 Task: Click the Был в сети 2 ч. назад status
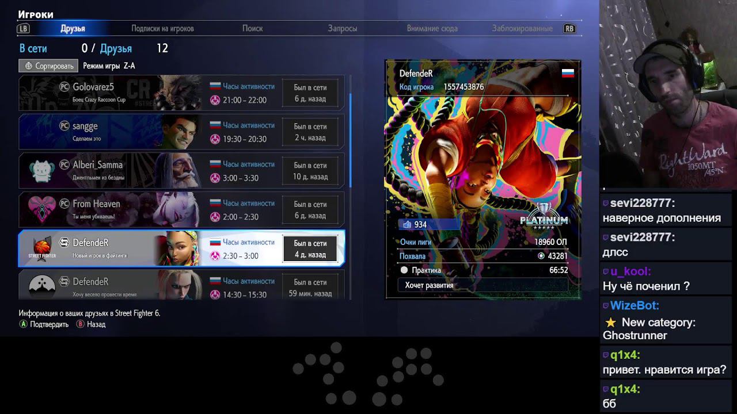pos(310,132)
